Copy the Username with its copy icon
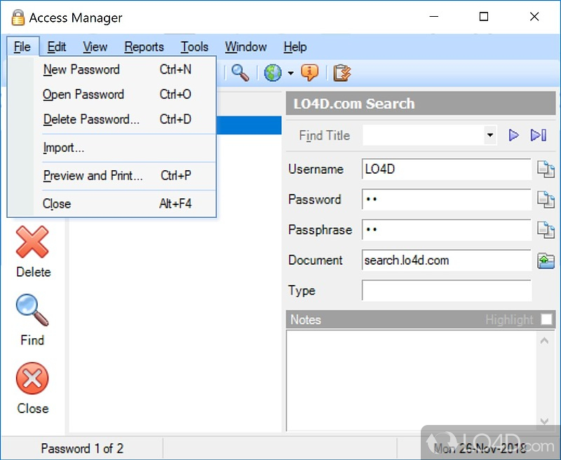561x460 pixels. (546, 169)
